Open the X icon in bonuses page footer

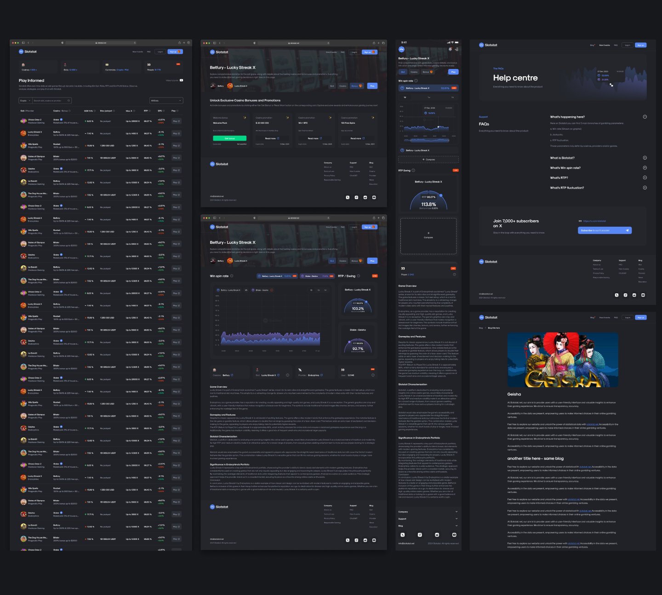(x=348, y=197)
